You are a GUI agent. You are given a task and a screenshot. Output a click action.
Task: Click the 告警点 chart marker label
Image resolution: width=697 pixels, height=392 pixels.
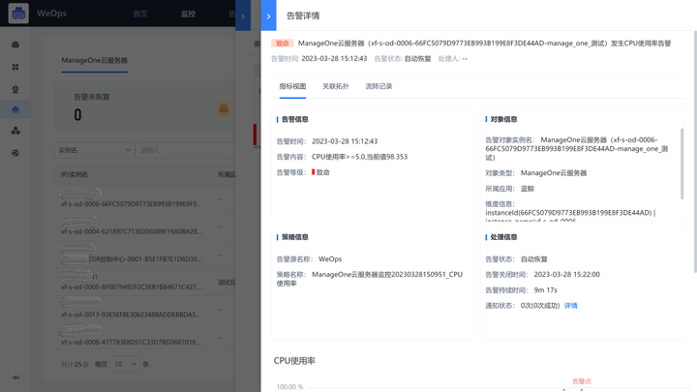tap(582, 381)
